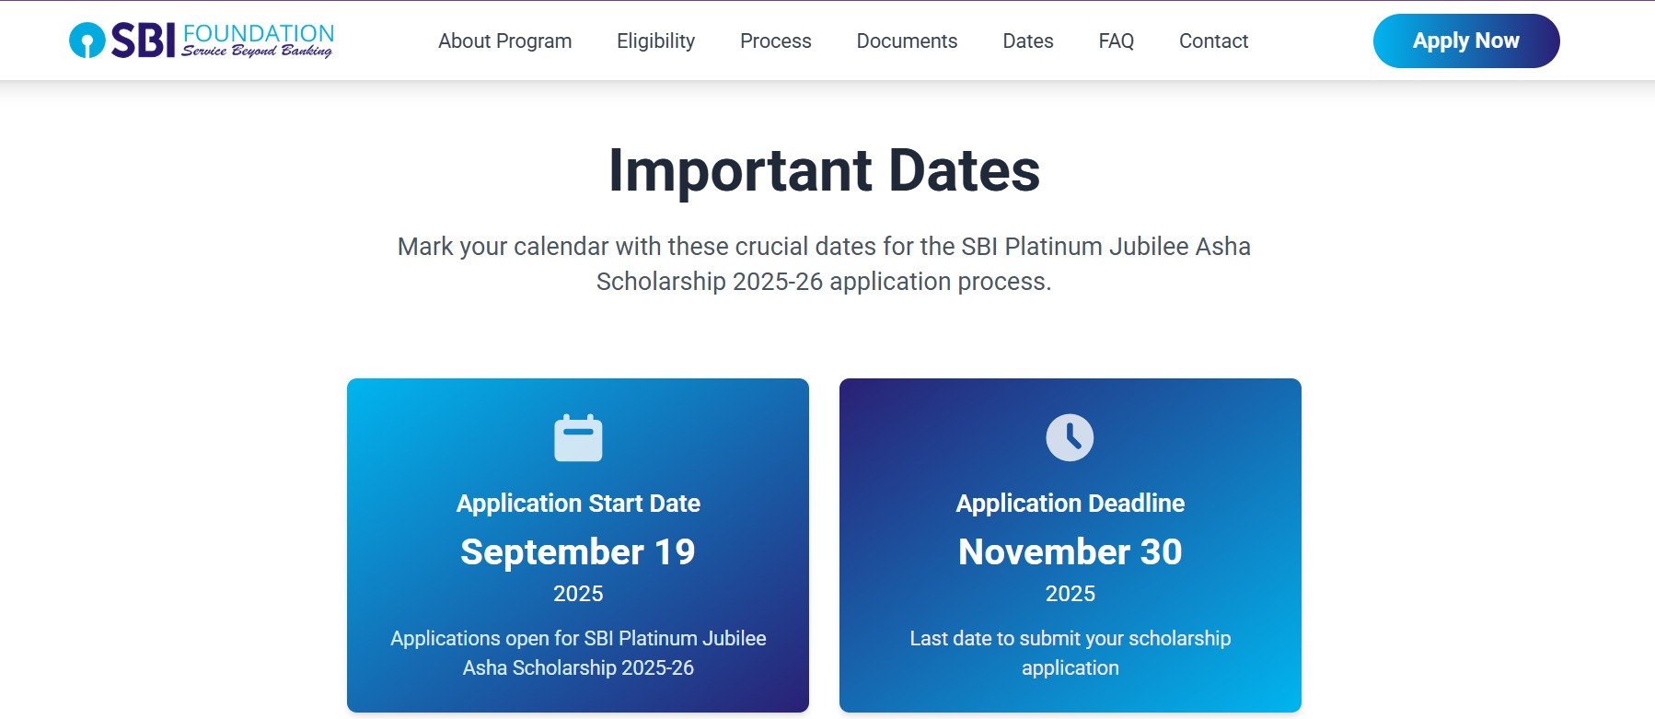Click the calendar icon on start date card
1655x719 pixels.
point(578,437)
